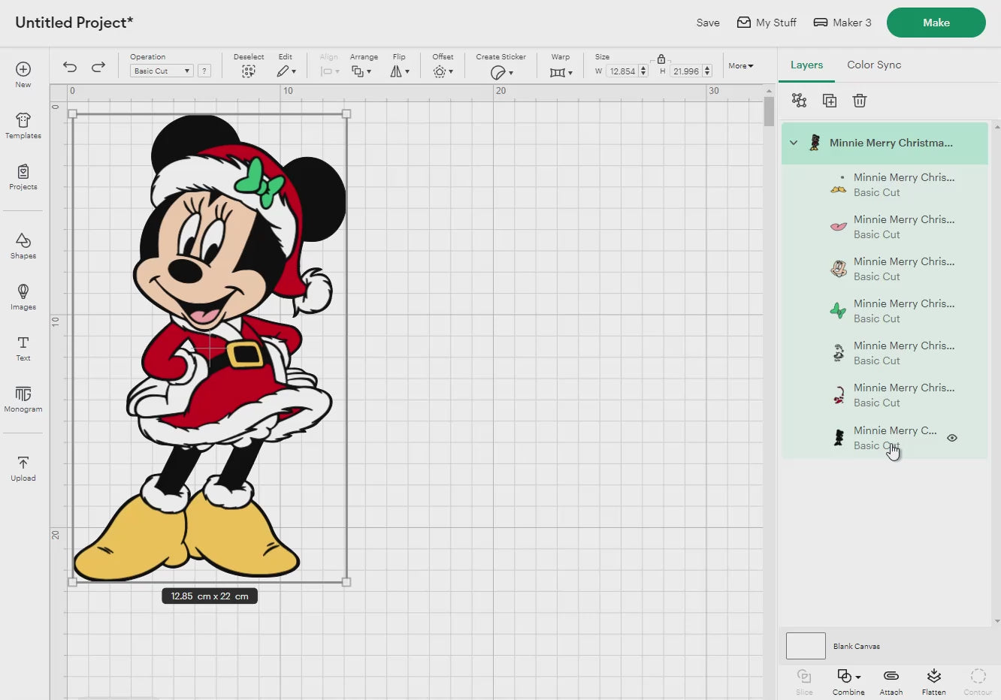Click the red dress layer thumbnail
This screenshot has height=700, width=1001.
tap(838, 394)
